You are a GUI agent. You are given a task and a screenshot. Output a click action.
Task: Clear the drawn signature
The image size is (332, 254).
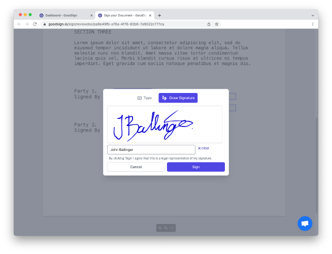204,148
